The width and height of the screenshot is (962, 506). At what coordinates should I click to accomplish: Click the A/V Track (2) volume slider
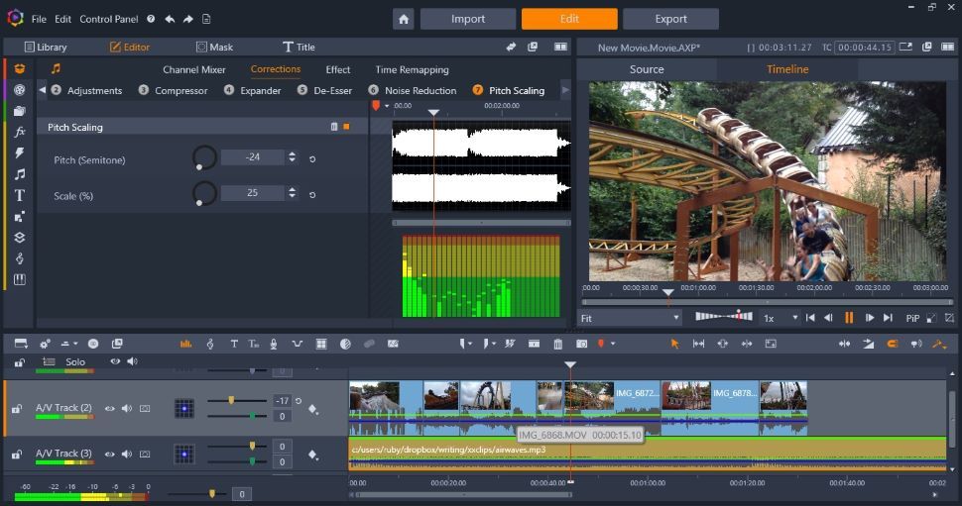point(231,400)
